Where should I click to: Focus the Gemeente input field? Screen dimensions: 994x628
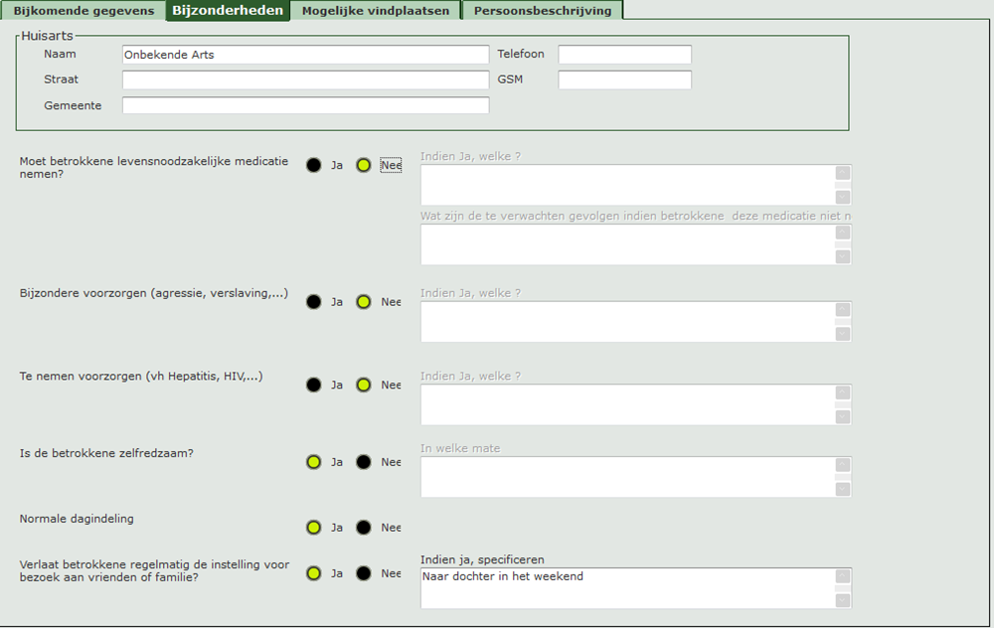point(305,105)
